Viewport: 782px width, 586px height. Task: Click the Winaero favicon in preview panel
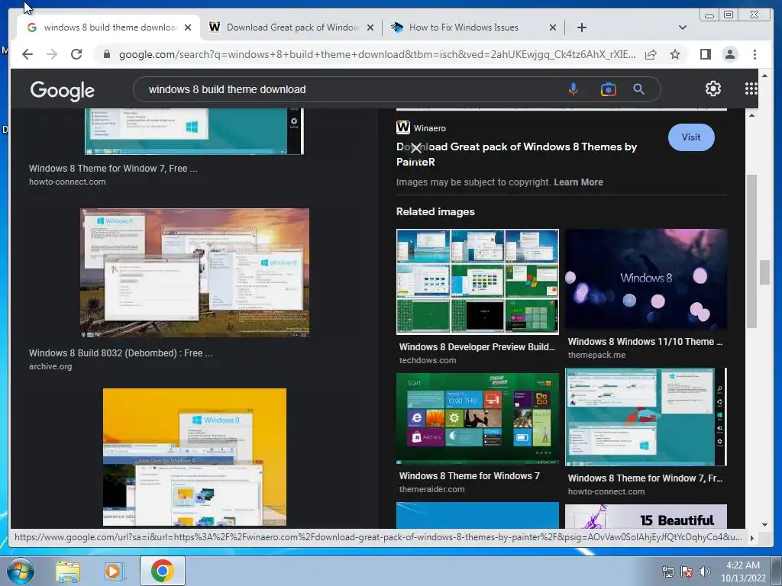403,127
